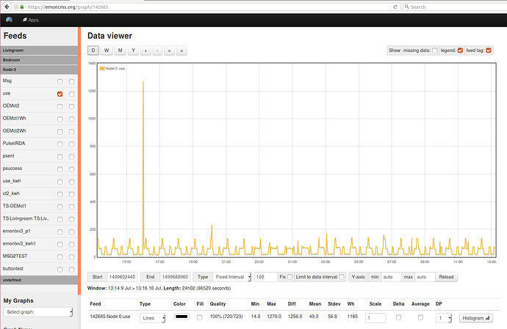The image size is (507, 329).
Task: Toggle the missing data checkbox
Action: (x=435, y=51)
